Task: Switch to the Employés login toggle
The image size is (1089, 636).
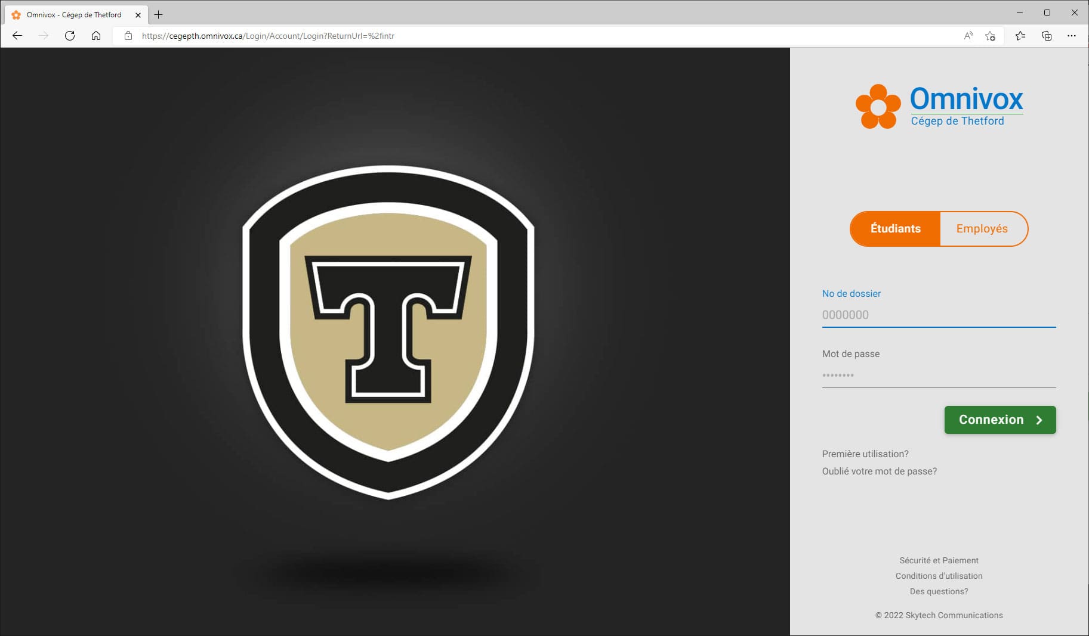Action: (982, 229)
